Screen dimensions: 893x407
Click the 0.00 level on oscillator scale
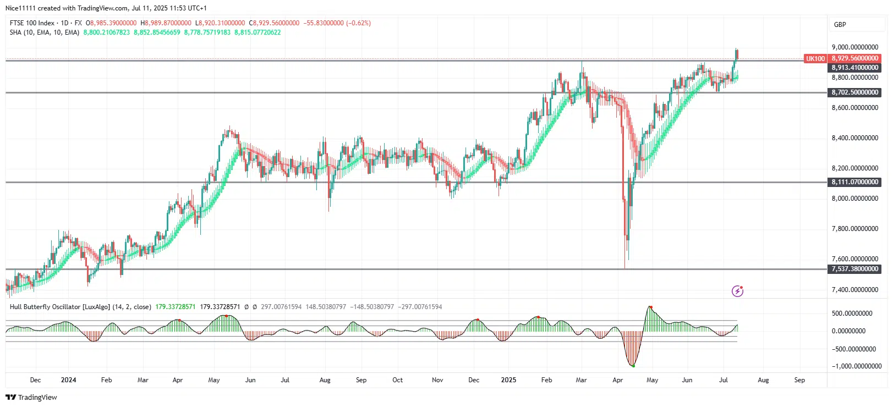[x=848, y=331]
